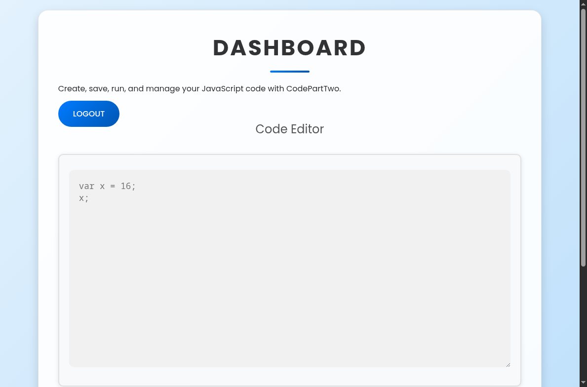This screenshot has width=587, height=387.
Task: Click the textarea resize grip
Action: pyautogui.click(x=508, y=364)
